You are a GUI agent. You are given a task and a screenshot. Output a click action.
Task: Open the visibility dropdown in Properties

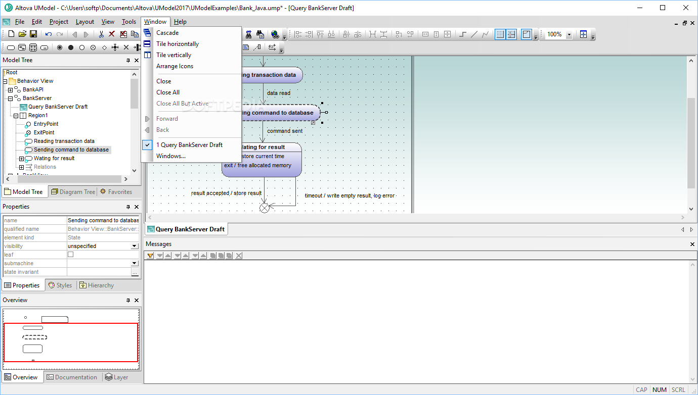[x=135, y=246]
